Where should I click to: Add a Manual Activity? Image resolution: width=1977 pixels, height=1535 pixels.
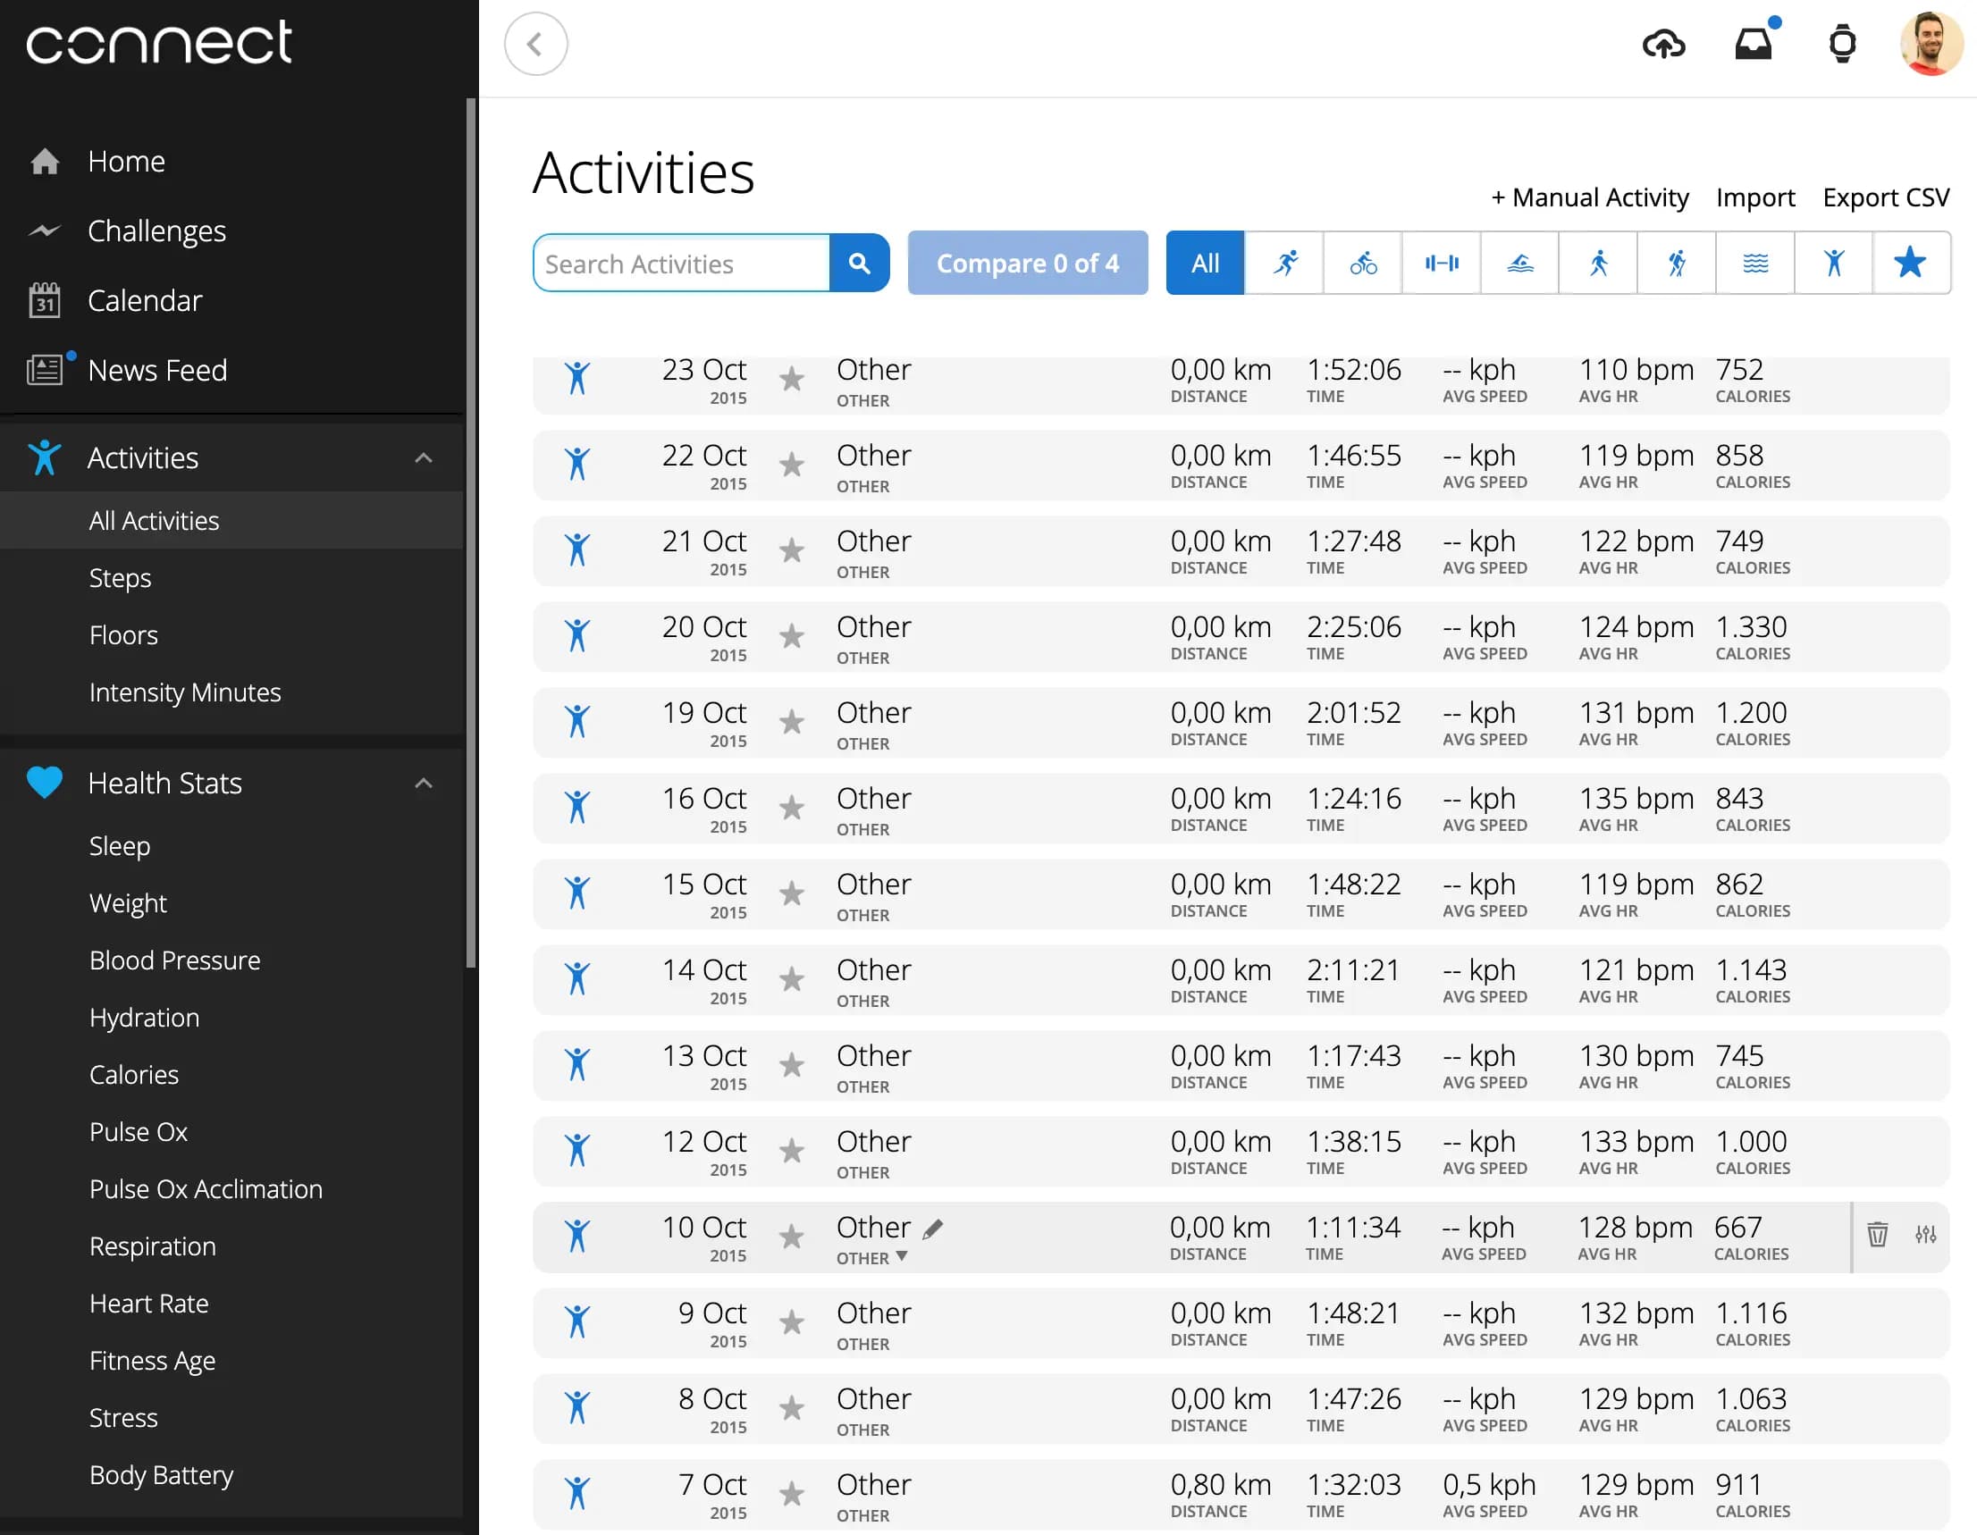1590,197
